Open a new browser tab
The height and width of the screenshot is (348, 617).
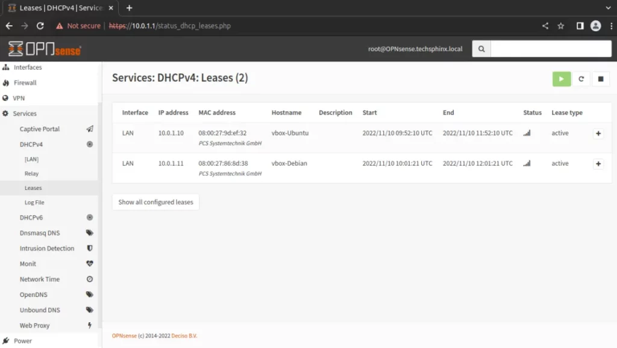click(x=129, y=8)
